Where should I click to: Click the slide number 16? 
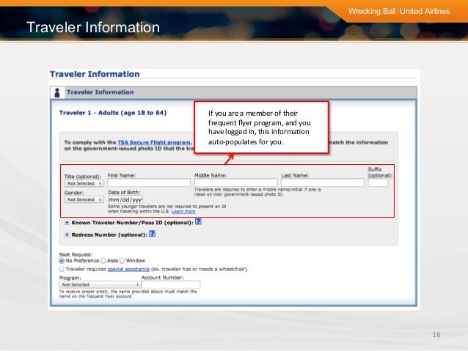click(x=436, y=335)
